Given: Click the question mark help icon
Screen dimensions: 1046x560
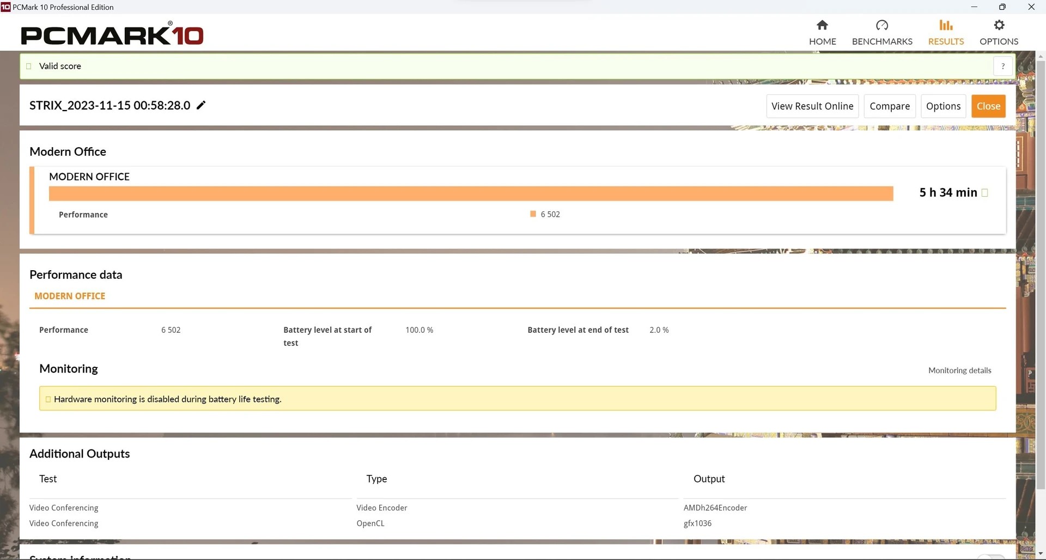Looking at the screenshot, I should pos(1002,66).
